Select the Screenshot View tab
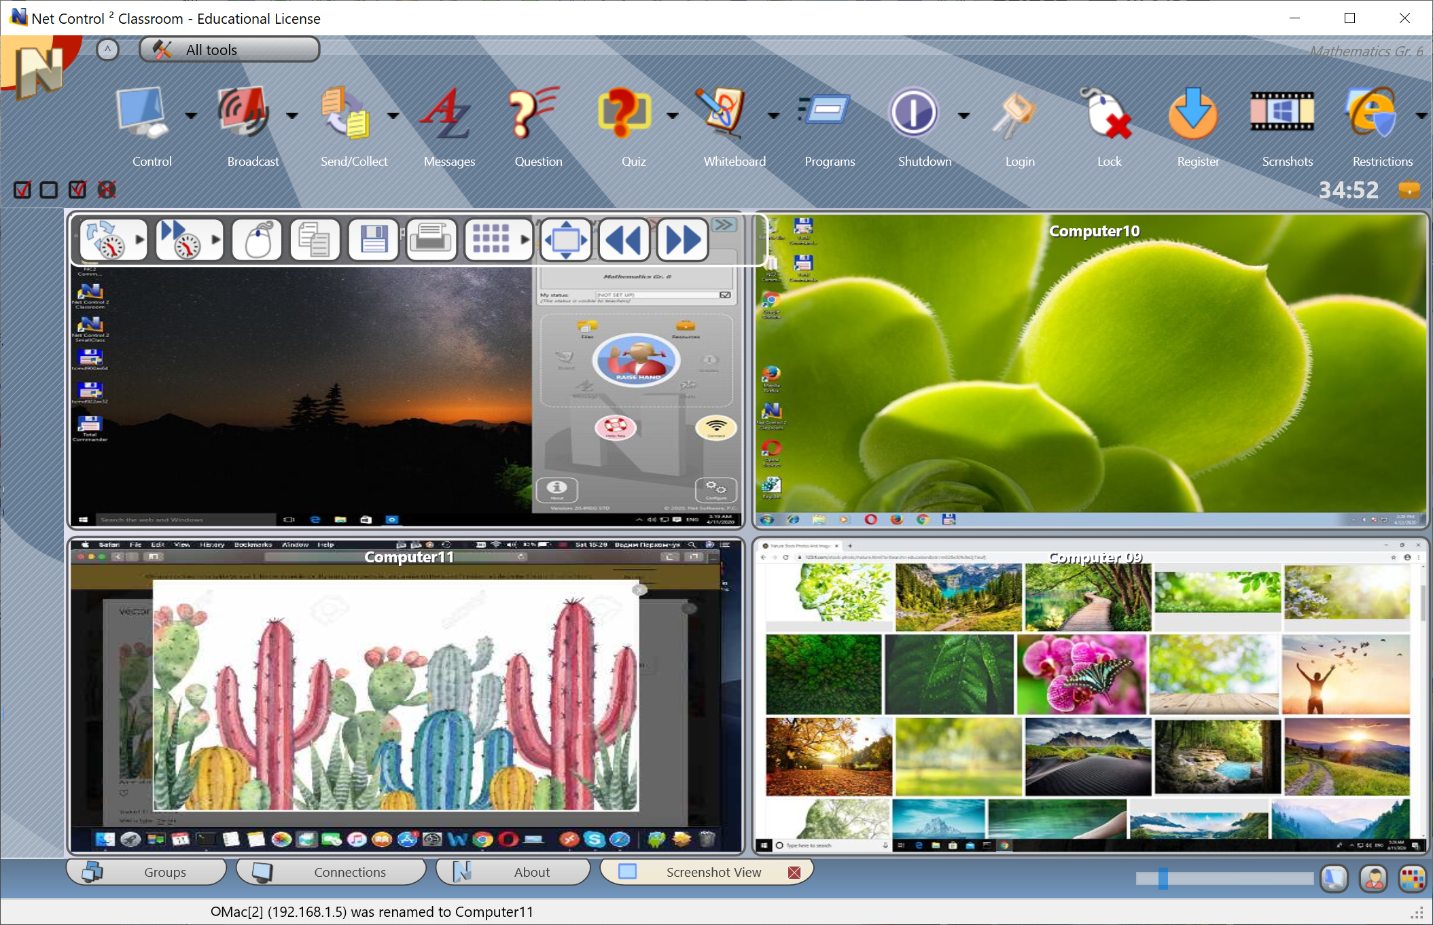 click(707, 872)
